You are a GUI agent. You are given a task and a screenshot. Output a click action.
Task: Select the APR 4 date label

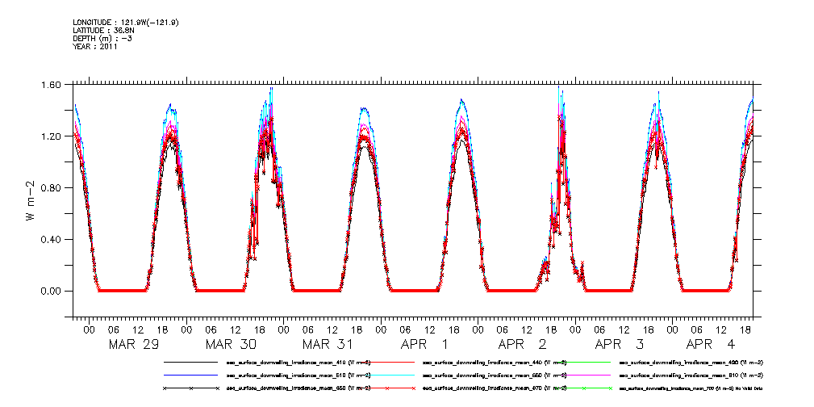pyautogui.click(x=712, y=344)
